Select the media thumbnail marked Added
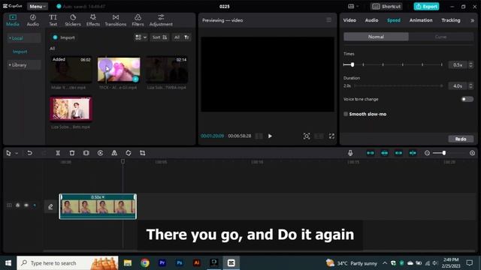 click(x=71, y=70)
